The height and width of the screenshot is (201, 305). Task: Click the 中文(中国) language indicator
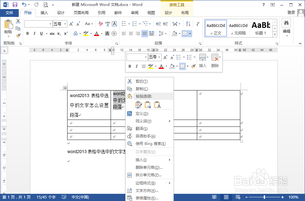[80, 197]
